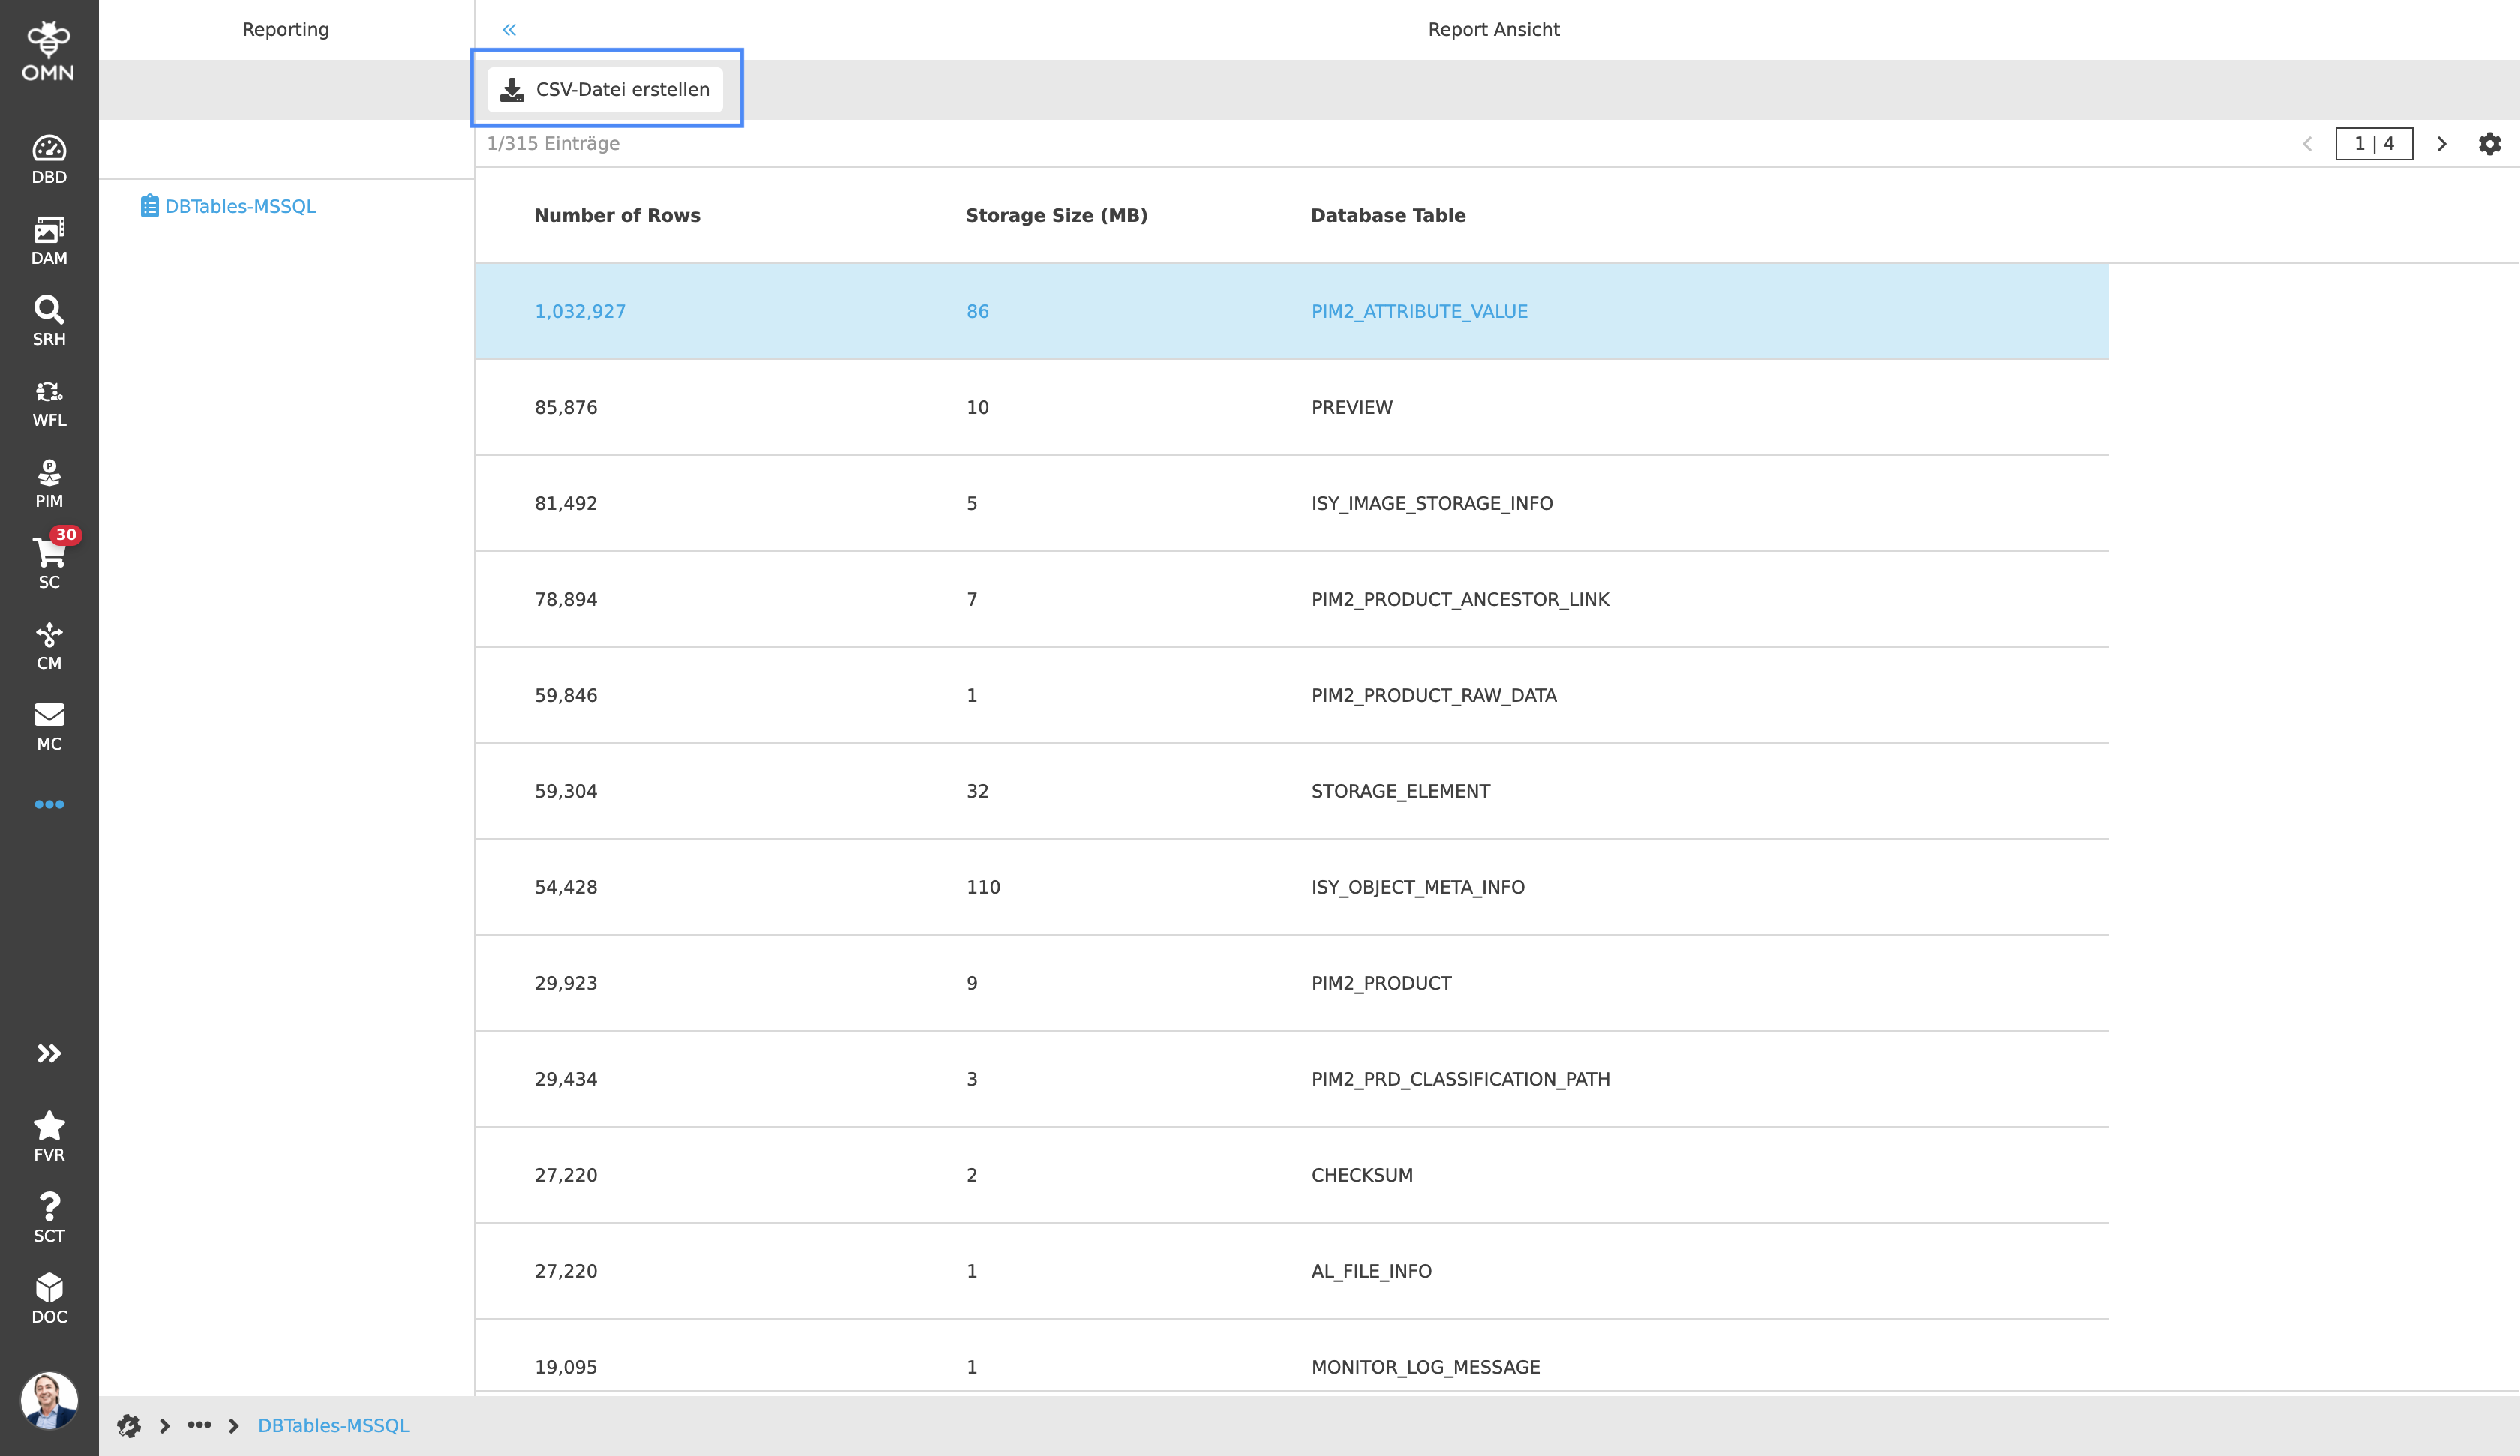Show more modules via three dots

click(x=49, y=805)
